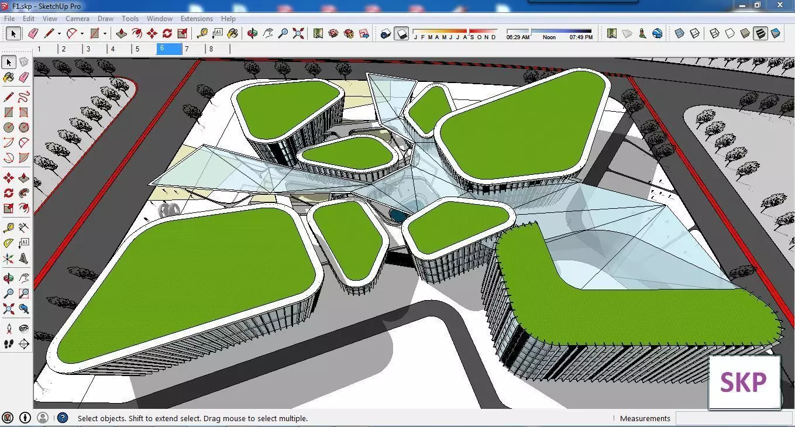The height and width of the screenshot is (427, 795).
Task: Expand the Arc tool dropdown arrow
Action: [82, 34]
